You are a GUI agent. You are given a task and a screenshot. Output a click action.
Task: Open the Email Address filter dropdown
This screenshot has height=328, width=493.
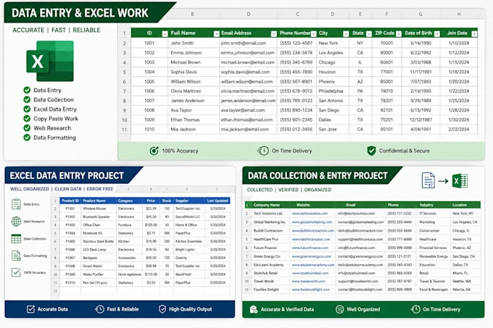(274, 34)
